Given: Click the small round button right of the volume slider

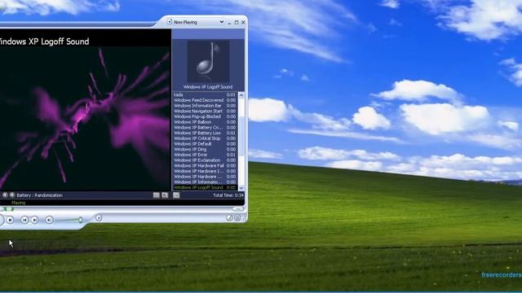Looking at the screenshot, I should coord(99,218).
